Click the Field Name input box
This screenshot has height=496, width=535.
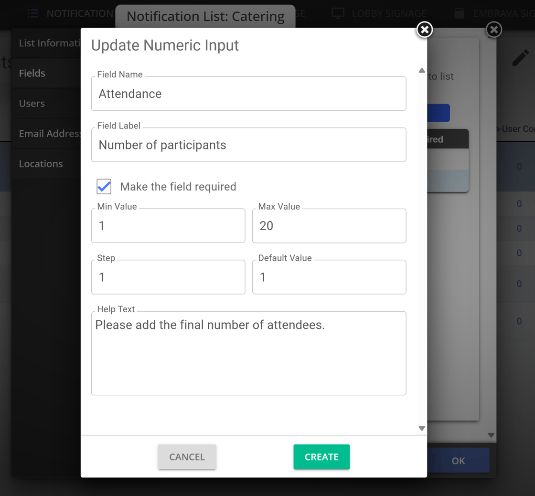[248, 94]
